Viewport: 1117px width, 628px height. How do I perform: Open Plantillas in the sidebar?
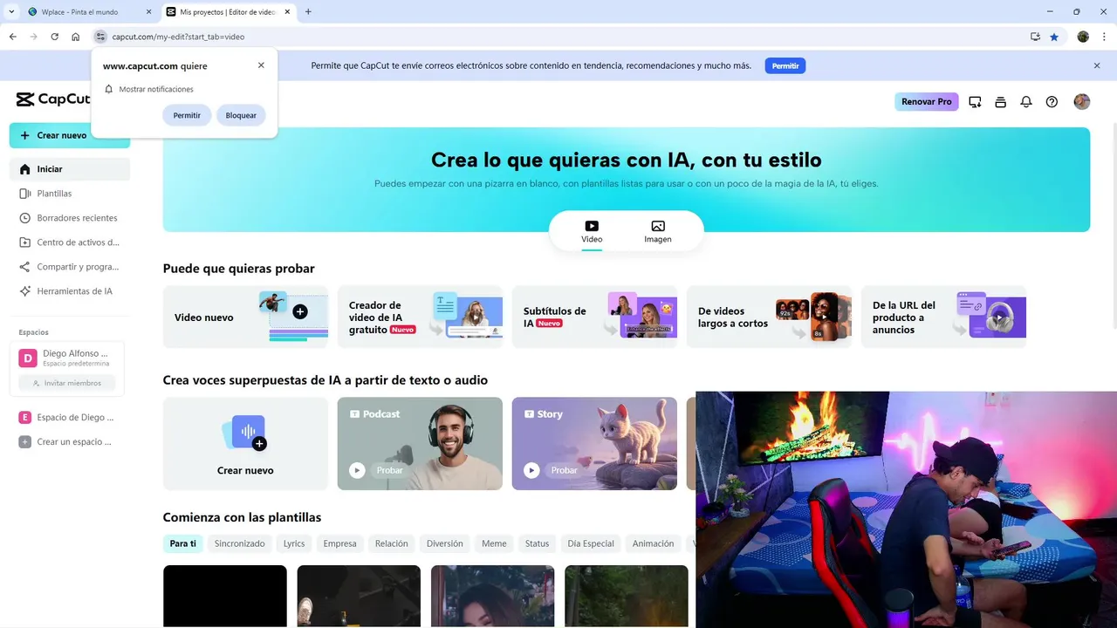click(70, 194)
